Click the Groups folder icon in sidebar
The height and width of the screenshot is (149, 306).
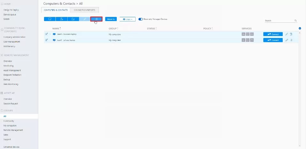pos(2,111)
